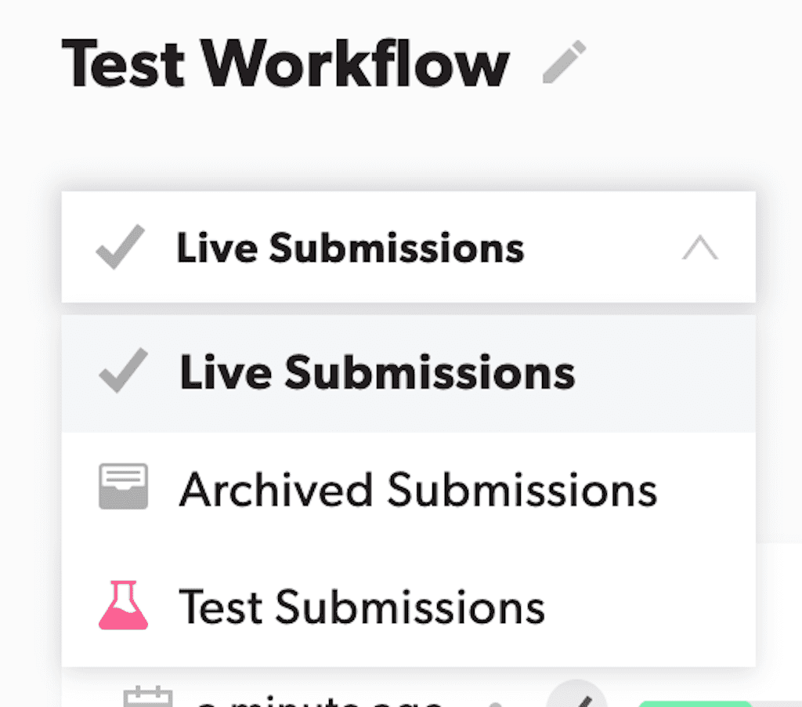The height and width of the screenshot is (707, 802).
Task: Click the Test Workflow title text
Action: [286, 63]
